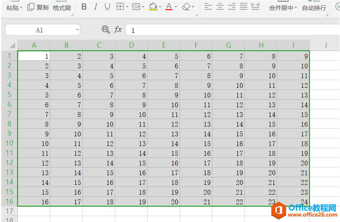This screenshot has height=222, width=340.
Task: Align text right
Action: tap(232, 6)
